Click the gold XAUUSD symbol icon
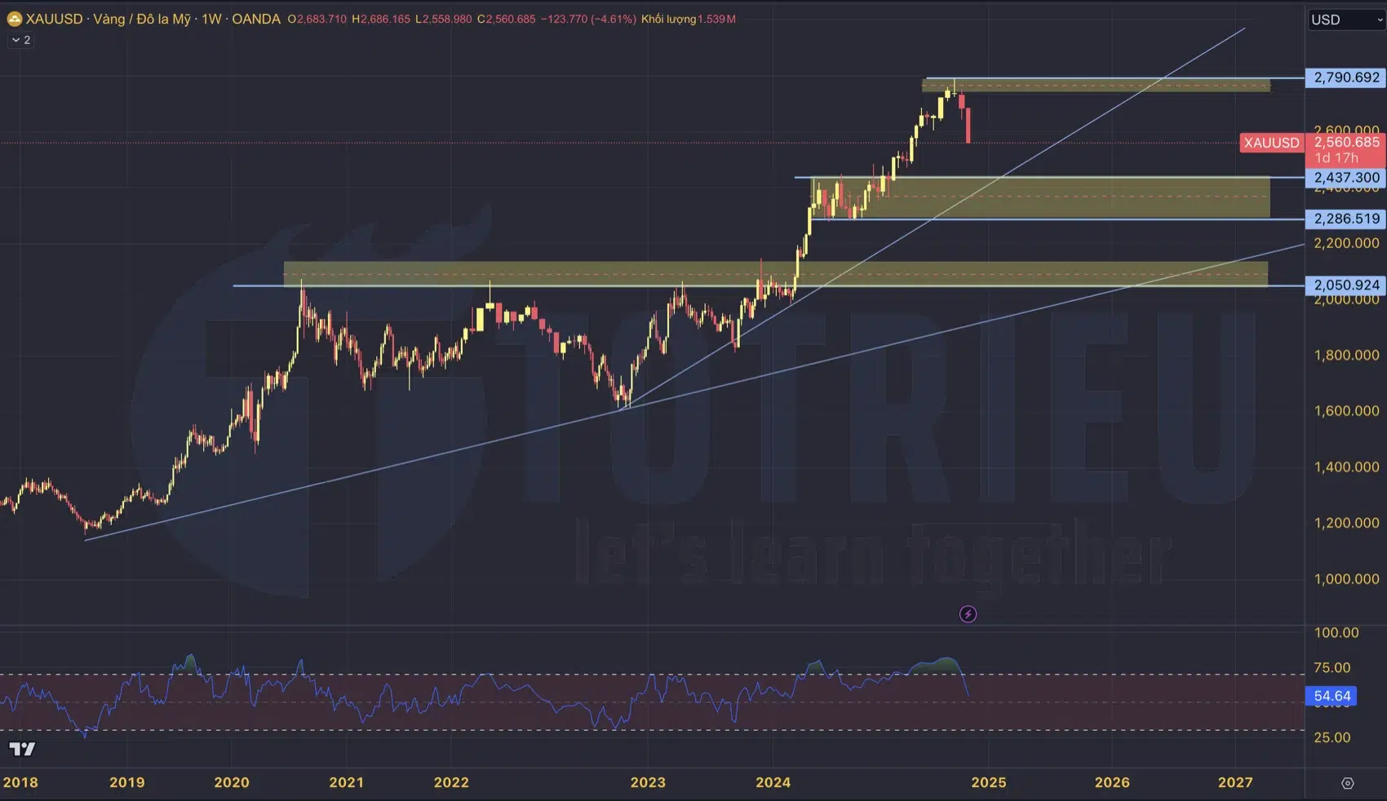The width and height of the screenshot is (1387, 801). [x=14, y=19]
